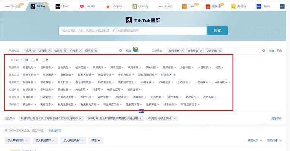Remove the 国标行业 selected condition chip
Screen dimensions: 290x151
tap(141, 119)
